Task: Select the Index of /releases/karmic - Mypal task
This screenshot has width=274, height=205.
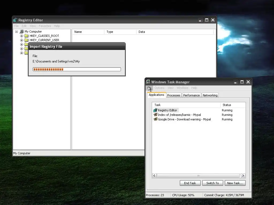Action: [x=199, y=115]
